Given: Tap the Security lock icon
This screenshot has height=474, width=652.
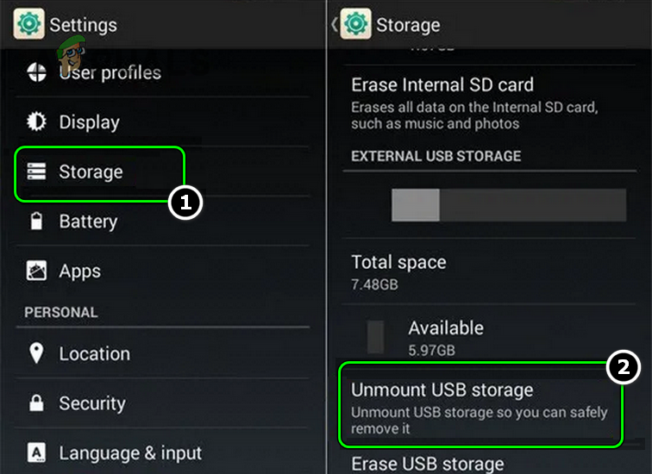Looking at the screenshot, I should coord(37,403).
